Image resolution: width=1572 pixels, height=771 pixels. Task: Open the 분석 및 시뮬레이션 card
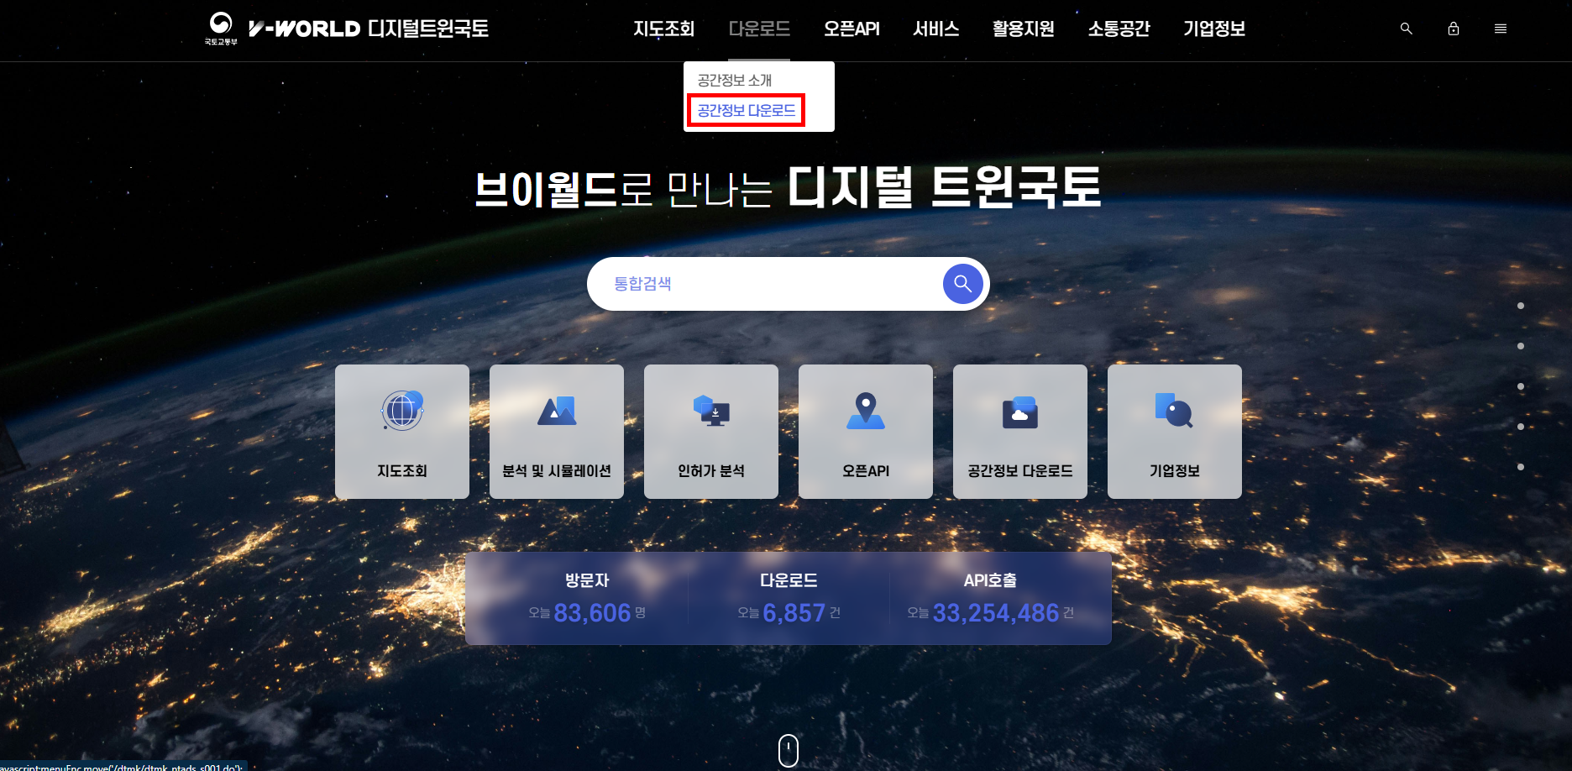557,432
